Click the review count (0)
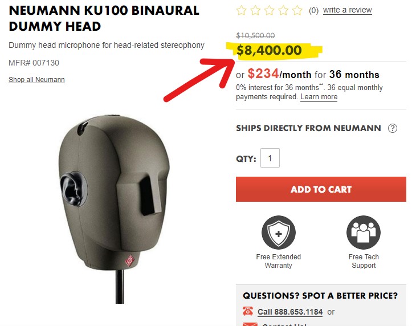 (x=313, y=10)
